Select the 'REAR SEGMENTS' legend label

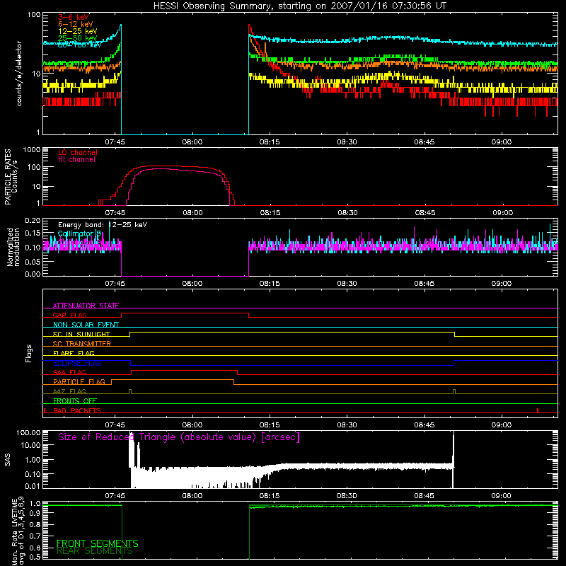click(94, 551)
